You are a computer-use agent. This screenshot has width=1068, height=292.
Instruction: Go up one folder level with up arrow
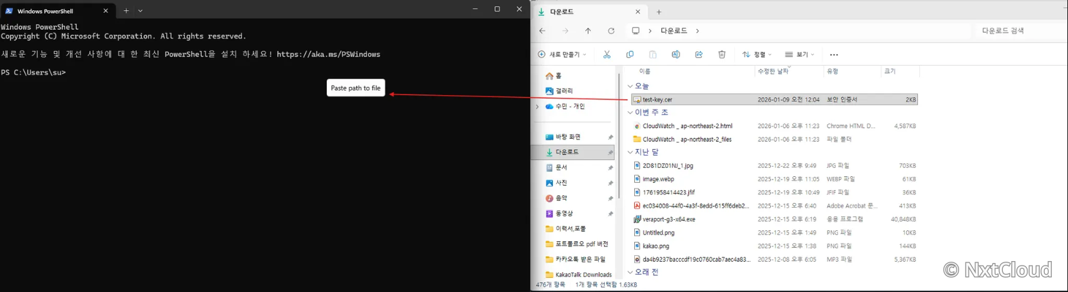click(588, 31)
